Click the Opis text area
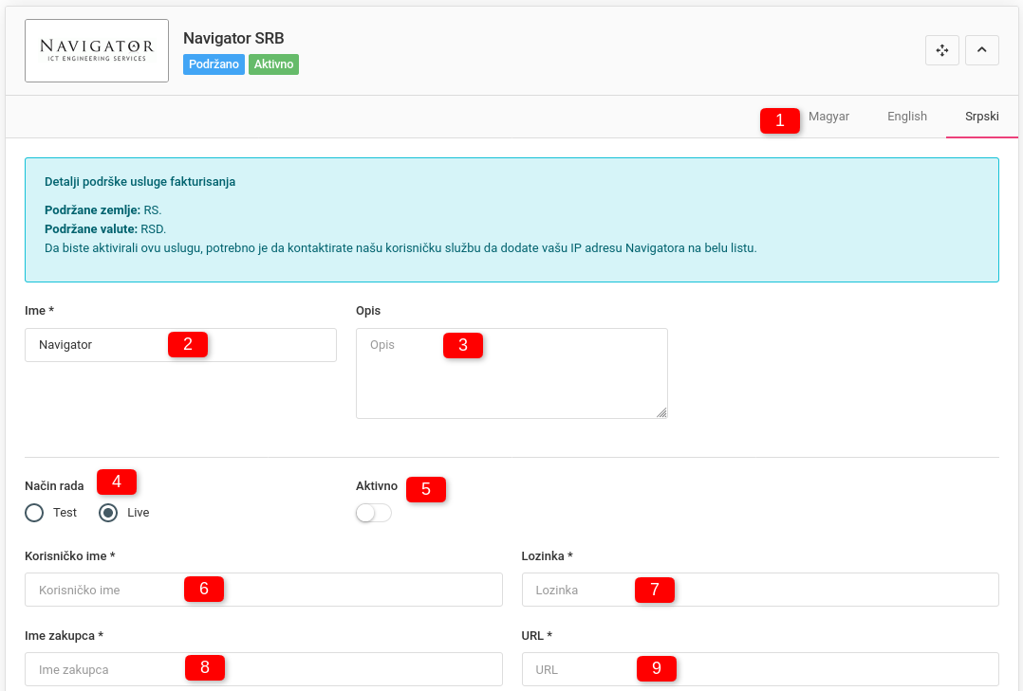The height and width of the screenshot is (691, 1023). click(x=512, y=373)
